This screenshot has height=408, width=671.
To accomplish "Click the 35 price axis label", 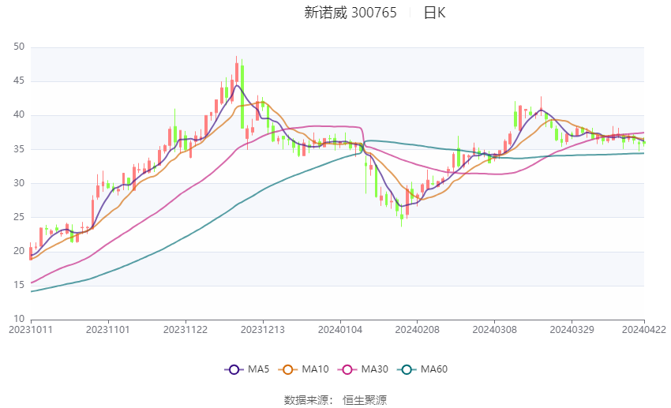I will coord(19,149).
